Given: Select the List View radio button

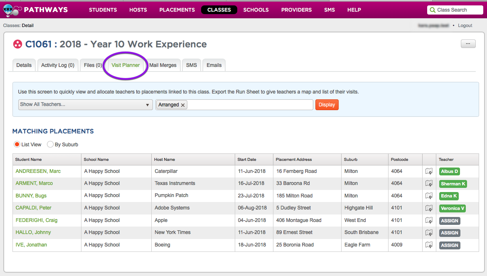Looking at the screenshot, I should (x=17, y=144).
